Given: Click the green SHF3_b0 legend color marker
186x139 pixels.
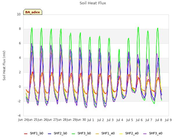Looking at the screenshot, I should pos(74,134).
